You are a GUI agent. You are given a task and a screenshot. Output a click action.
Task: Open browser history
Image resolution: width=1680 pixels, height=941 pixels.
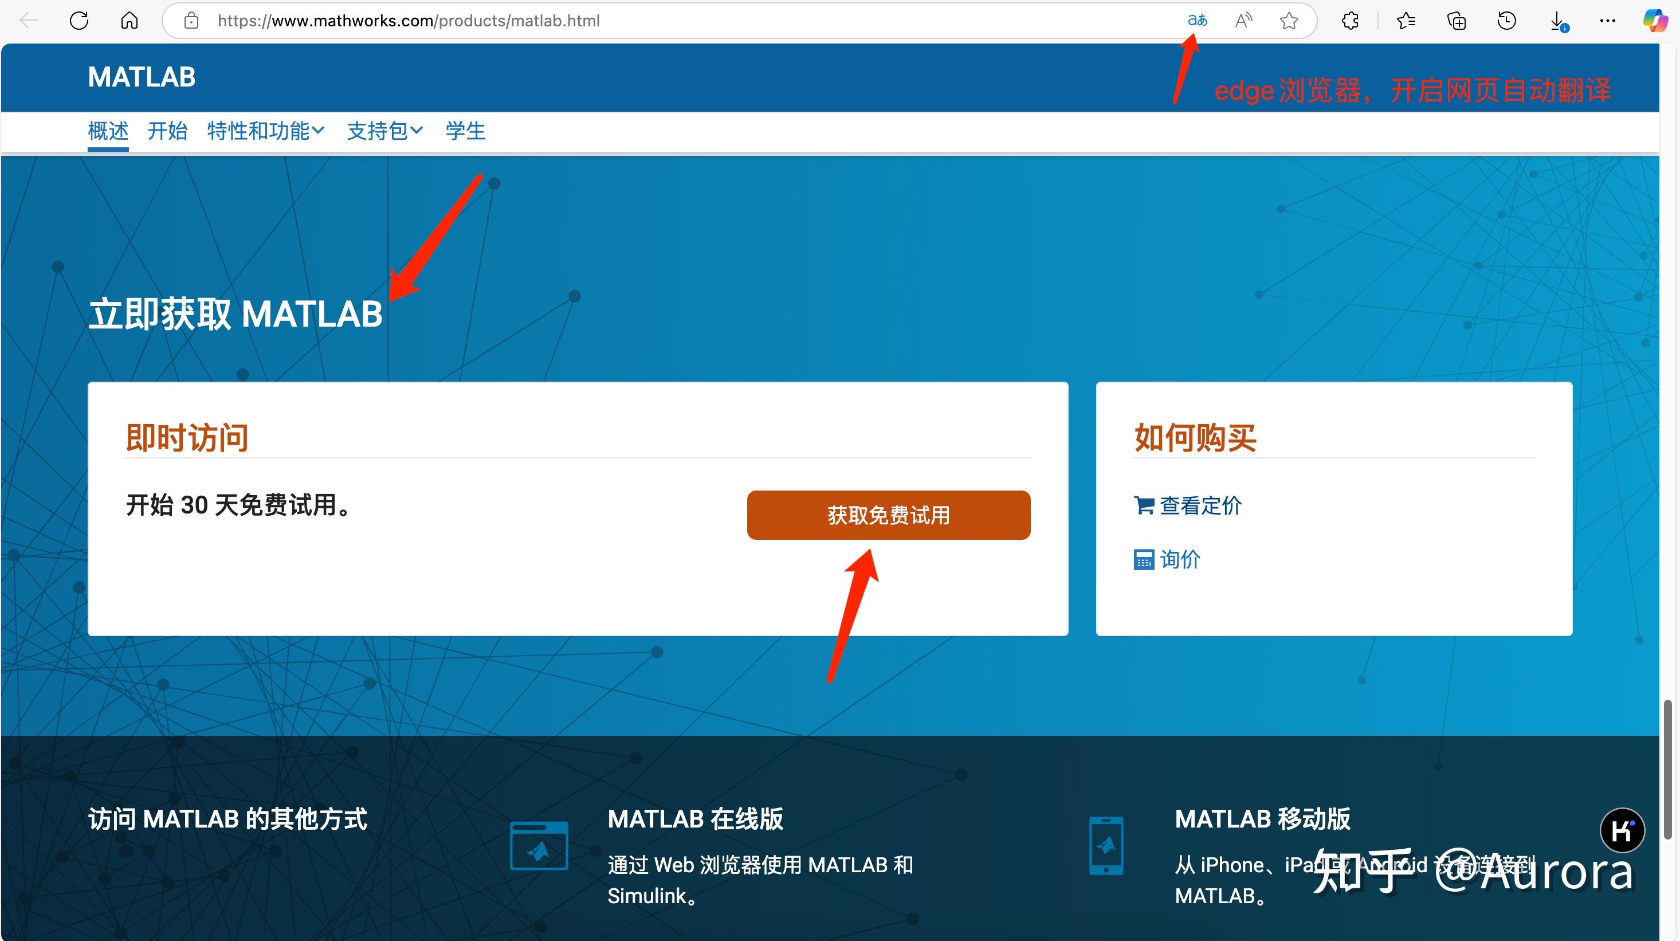pos(1506,20)
